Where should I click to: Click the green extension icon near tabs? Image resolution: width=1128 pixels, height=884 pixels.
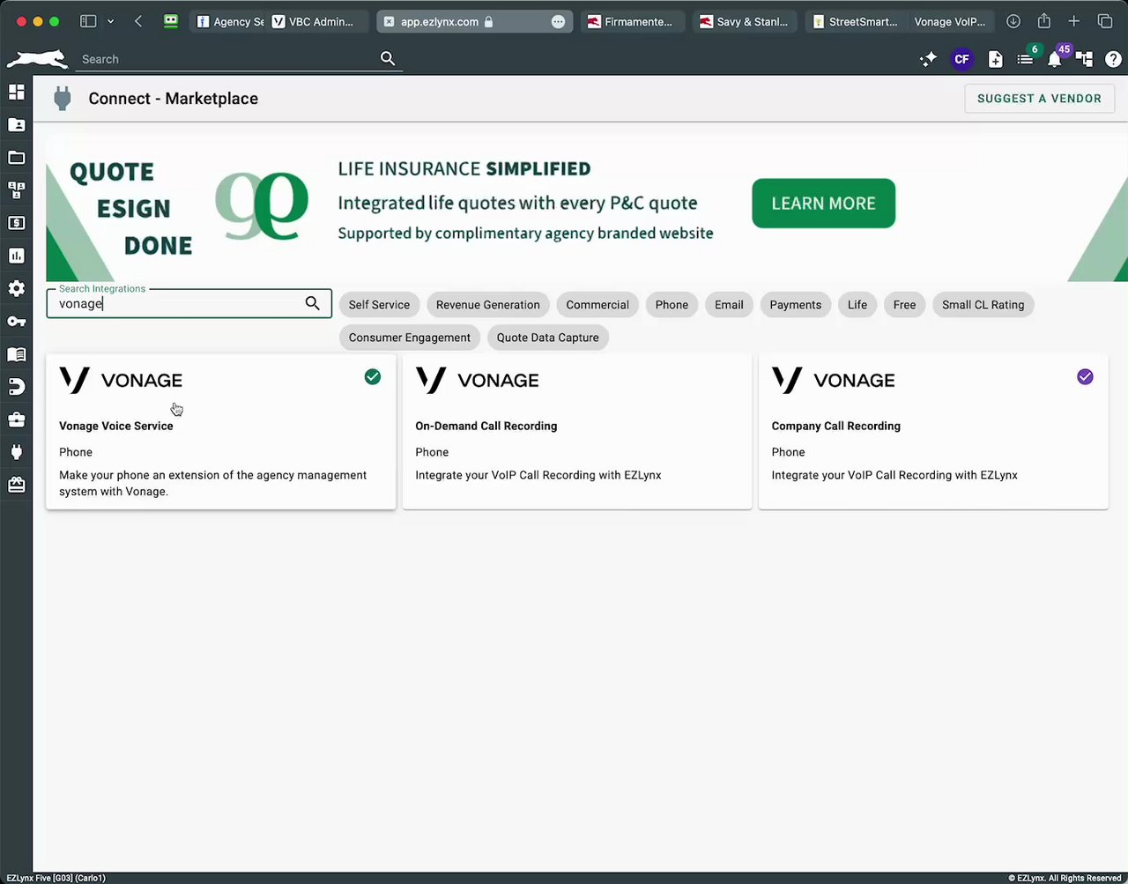[171, 21]
